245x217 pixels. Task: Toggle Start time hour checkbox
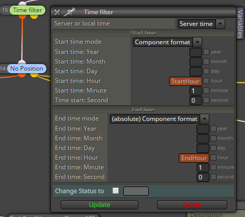206,81
